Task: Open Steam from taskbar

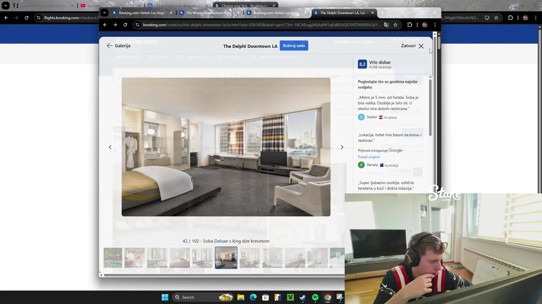Action: 303,297
